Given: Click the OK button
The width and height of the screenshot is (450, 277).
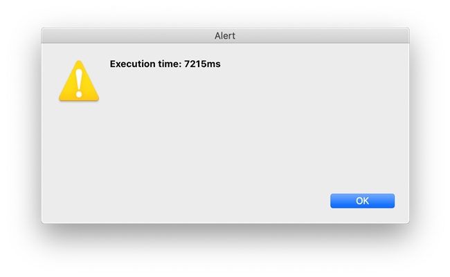Looking at the screenshot, I should point(362,201).
